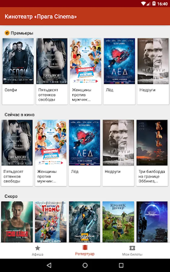This screenshot has width=170, height=272.
Task: Tap the Android home circle icon
Action: click(x=85, y=265)
